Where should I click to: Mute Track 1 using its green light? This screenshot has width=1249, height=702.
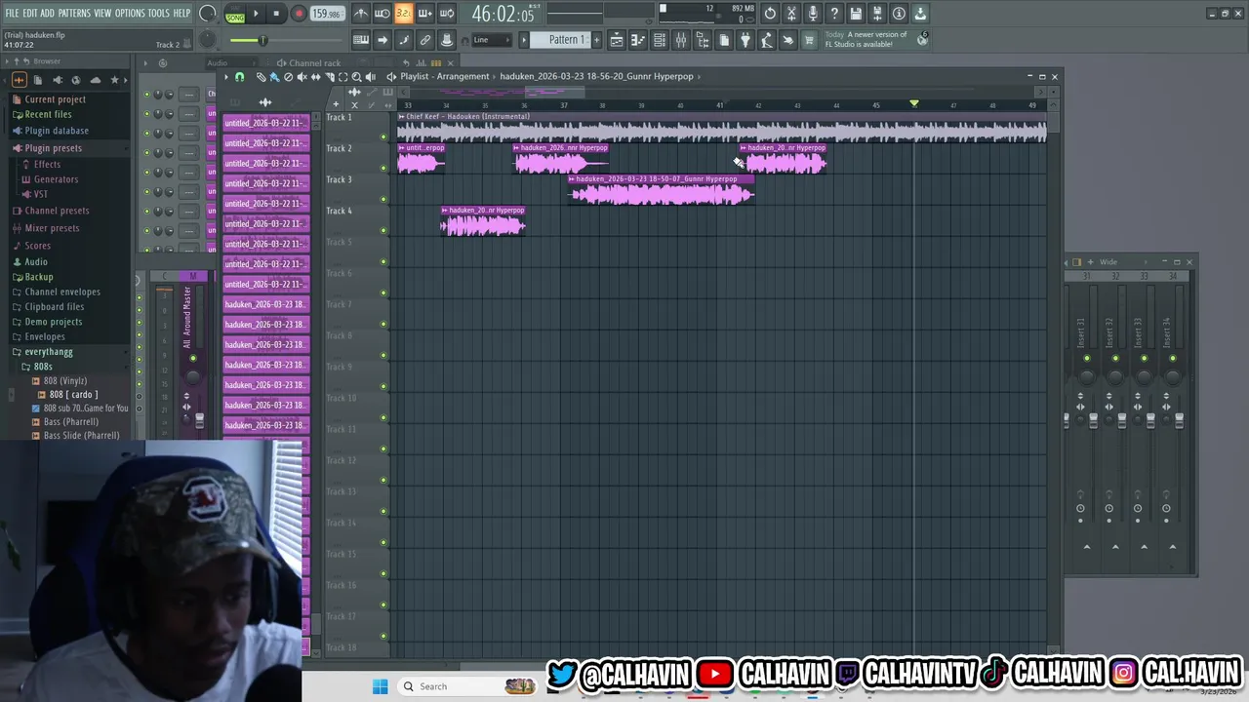[x=383, y=136]
